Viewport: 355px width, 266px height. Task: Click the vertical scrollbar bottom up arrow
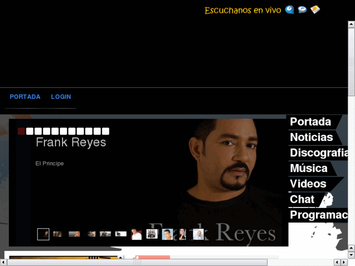351,247
